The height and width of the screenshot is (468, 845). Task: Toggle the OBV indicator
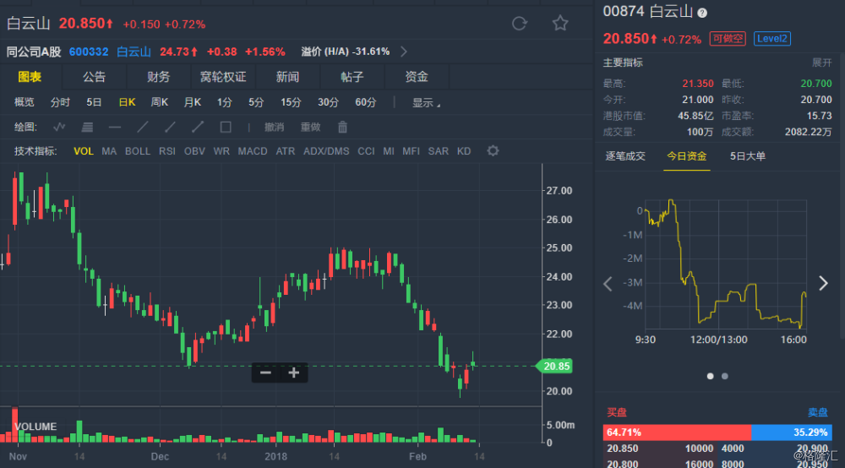pos(194,151)
